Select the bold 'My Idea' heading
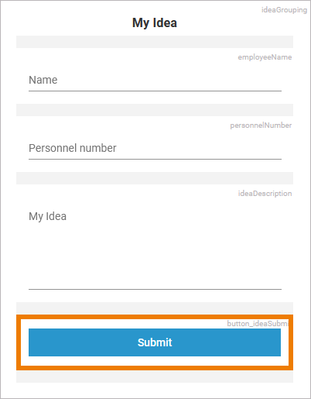Image resolution: width=311 pixels, height=399 pixels. (155, 22)
